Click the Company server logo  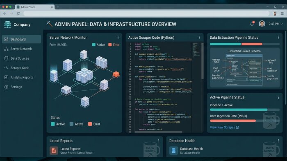pyautogui.click(x=7, y=25)
